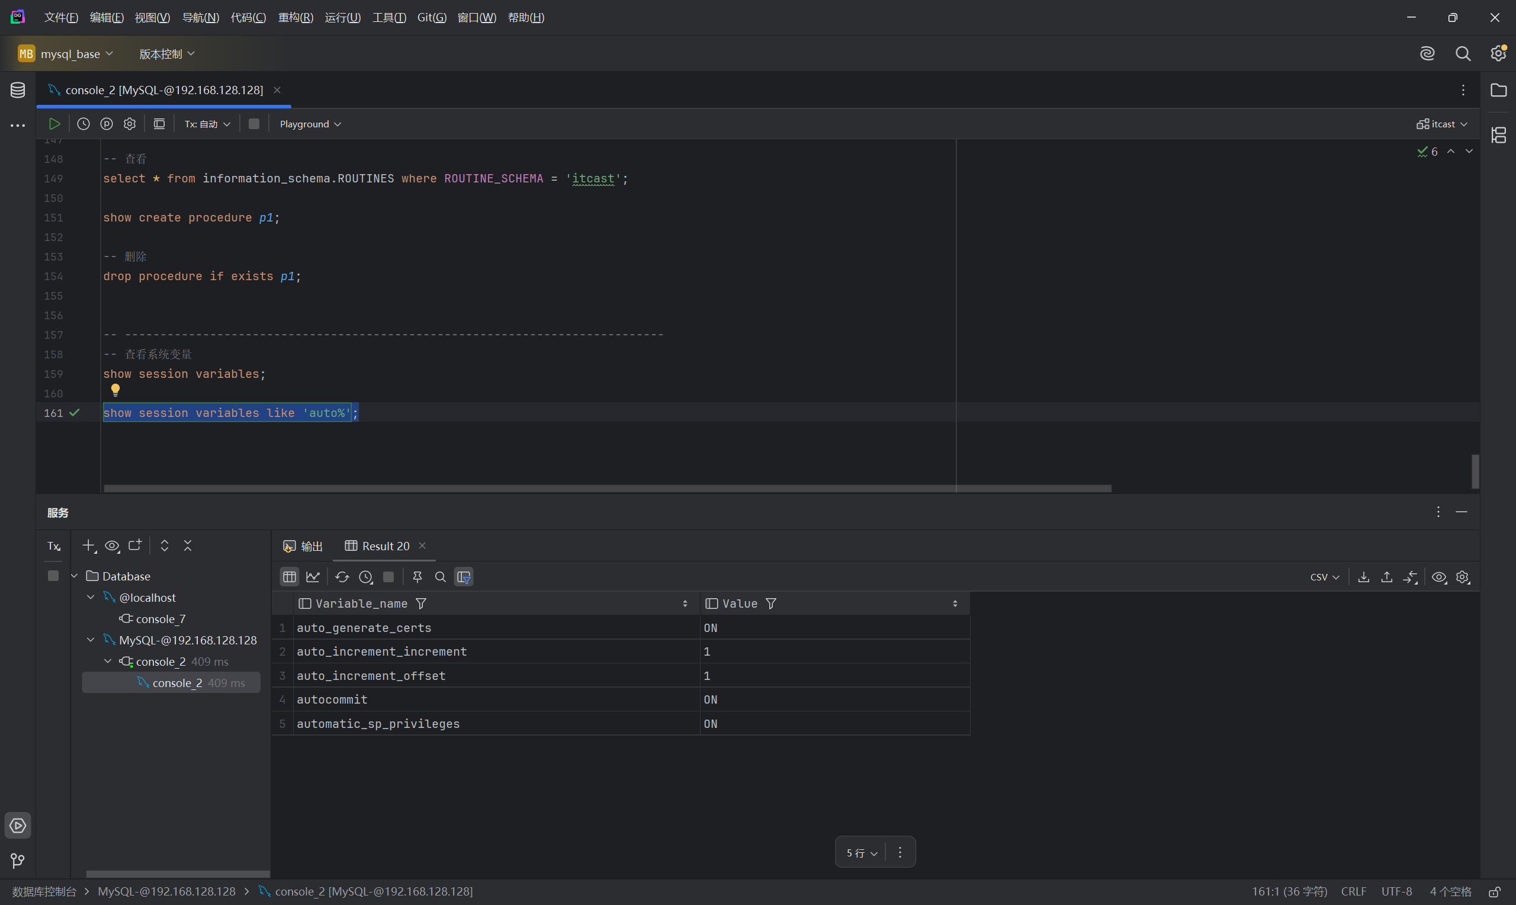Click the editor horizontal scrollbar

coord(606,489)
